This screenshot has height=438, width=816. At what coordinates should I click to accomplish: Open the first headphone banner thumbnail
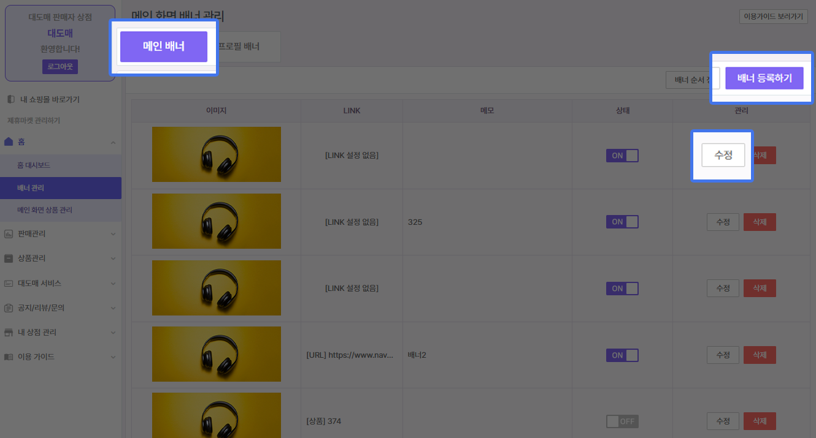(x=216, y=154)
